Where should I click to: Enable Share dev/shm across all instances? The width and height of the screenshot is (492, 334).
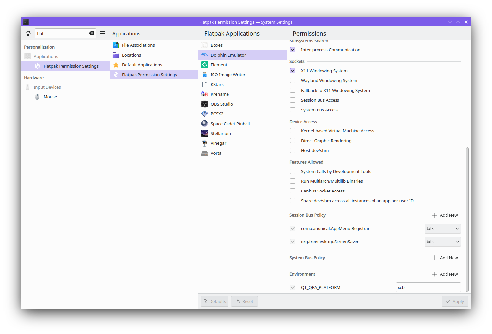tap(293, 201)
